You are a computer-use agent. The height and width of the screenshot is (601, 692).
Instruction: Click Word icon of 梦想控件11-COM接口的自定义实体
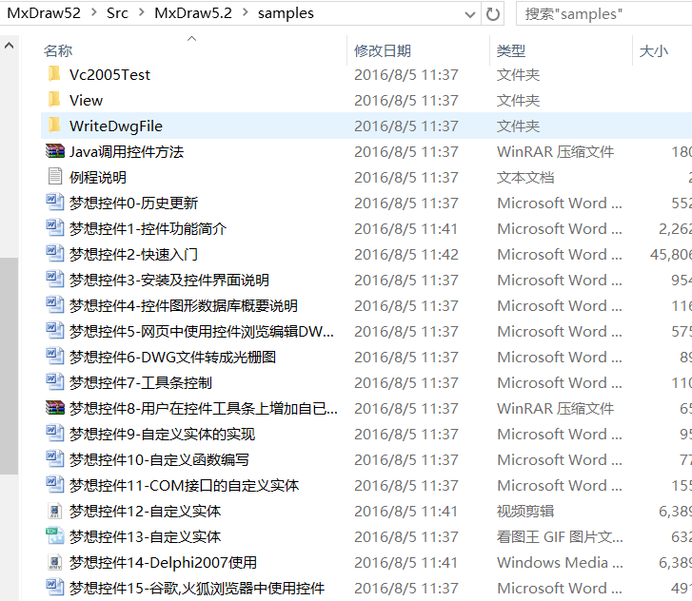55,485
